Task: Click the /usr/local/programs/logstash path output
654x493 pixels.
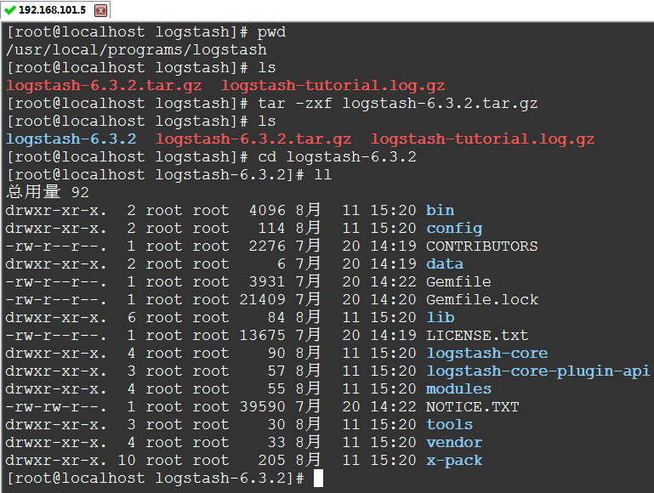Action: (x=136, y=49)
